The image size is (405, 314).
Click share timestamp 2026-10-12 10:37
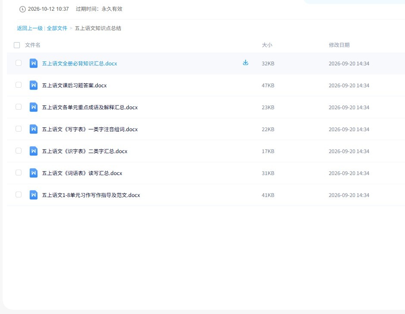(48, 9)
